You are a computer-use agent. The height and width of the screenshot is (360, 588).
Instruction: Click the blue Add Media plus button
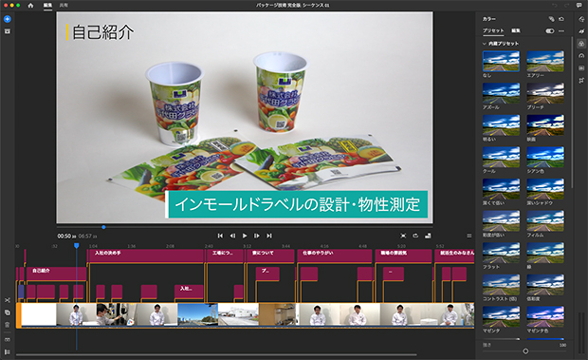(8, 19)
